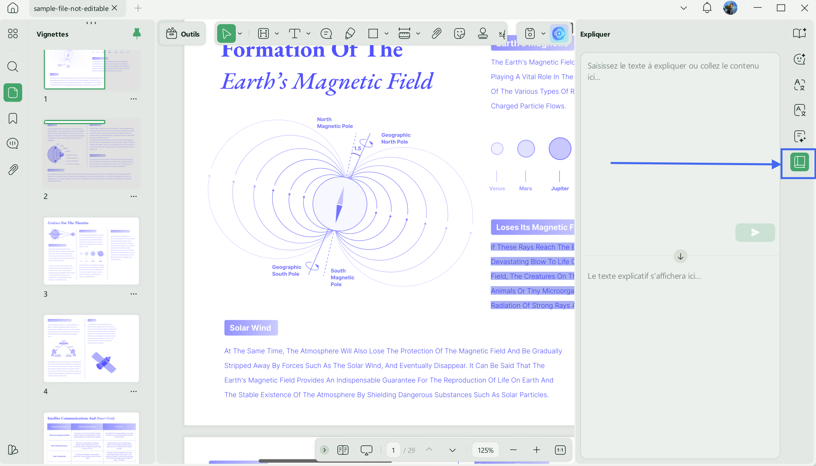
Task: Open the search panel in left sidebar
Action: 13,67
